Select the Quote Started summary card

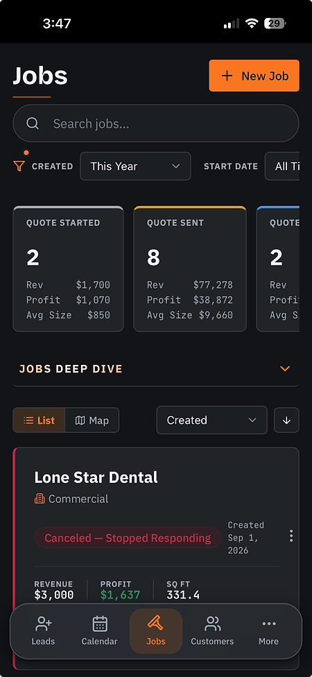[68, 268]
